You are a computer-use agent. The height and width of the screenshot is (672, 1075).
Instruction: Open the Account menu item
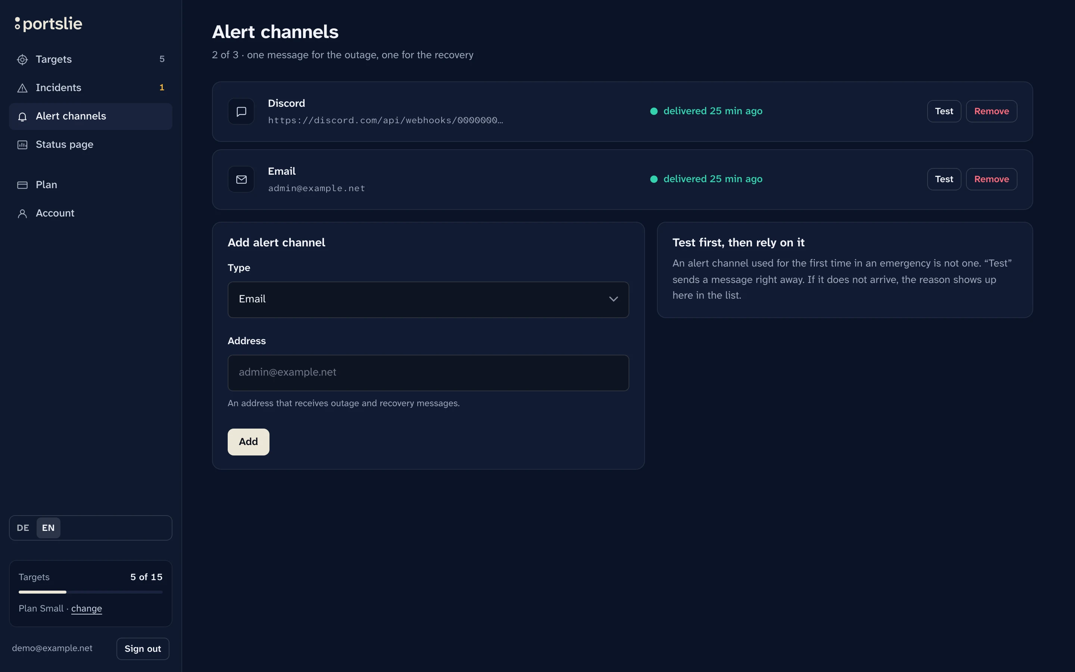[x=91, y=213]
